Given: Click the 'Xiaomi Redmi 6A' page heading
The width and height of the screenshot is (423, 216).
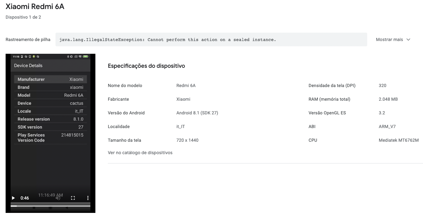Looking at the screenshot, I should [34, 7].
